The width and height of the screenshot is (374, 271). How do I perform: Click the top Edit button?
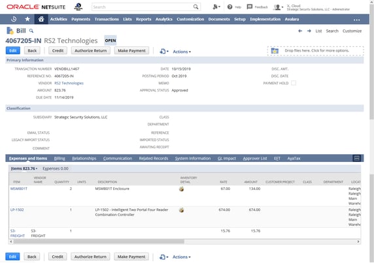12,51
